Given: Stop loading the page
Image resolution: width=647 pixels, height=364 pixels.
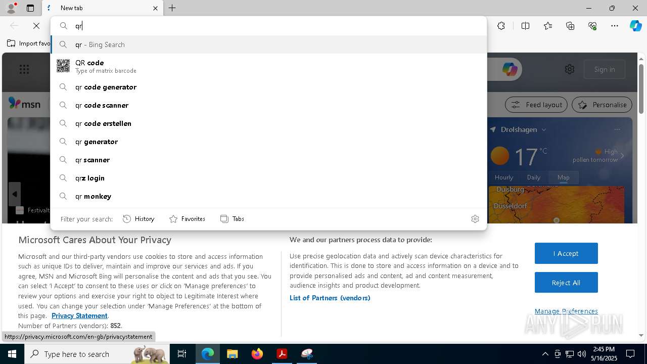Looking at the screenshot, I should click(36, 26).
